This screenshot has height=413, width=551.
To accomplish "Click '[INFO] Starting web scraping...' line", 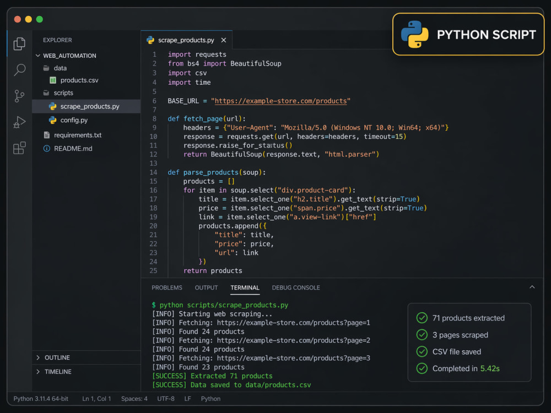I will [212, 314].
